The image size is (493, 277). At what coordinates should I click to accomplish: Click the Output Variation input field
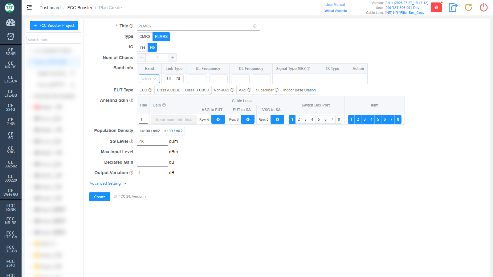coord(152,173)
